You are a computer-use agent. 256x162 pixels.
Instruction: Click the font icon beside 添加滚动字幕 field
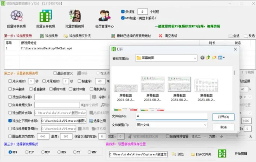(94, 97)
